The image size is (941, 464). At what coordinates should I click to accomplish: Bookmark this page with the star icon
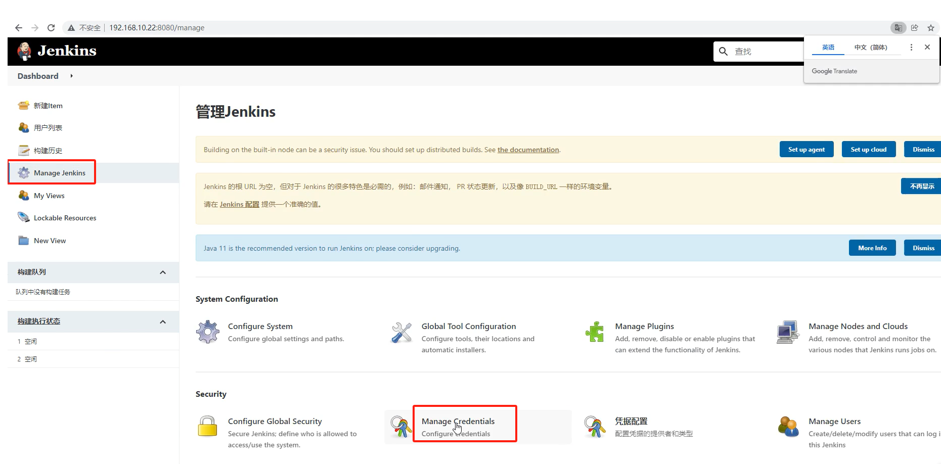[931, 28]
